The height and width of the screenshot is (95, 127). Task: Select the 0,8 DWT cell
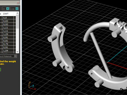pyautogui.click(x=8, y=18)
